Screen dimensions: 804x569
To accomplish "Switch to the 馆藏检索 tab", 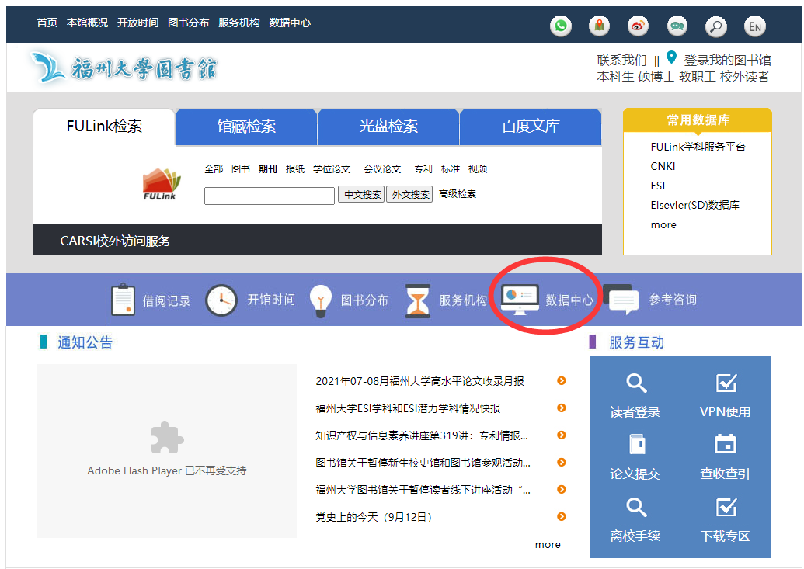I will pyautogui.click(x=246, y=127).
